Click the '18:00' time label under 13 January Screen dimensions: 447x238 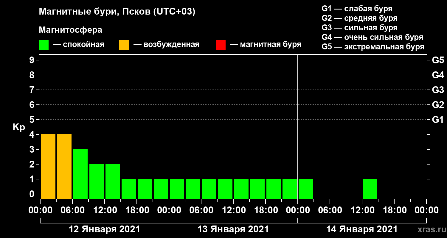click(266, 210)
